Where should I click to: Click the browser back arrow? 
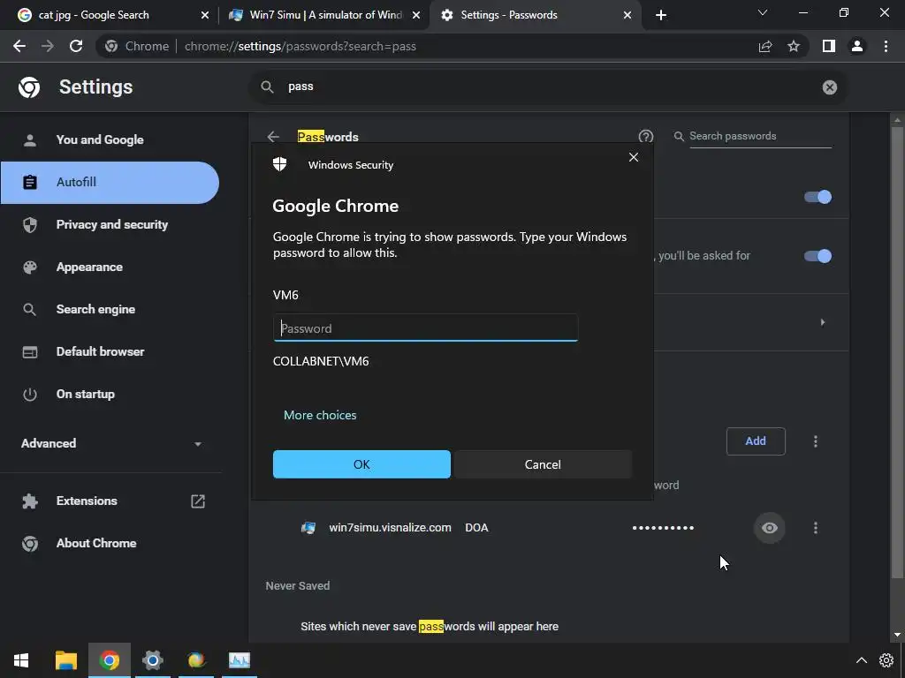(x=19, y=46)
